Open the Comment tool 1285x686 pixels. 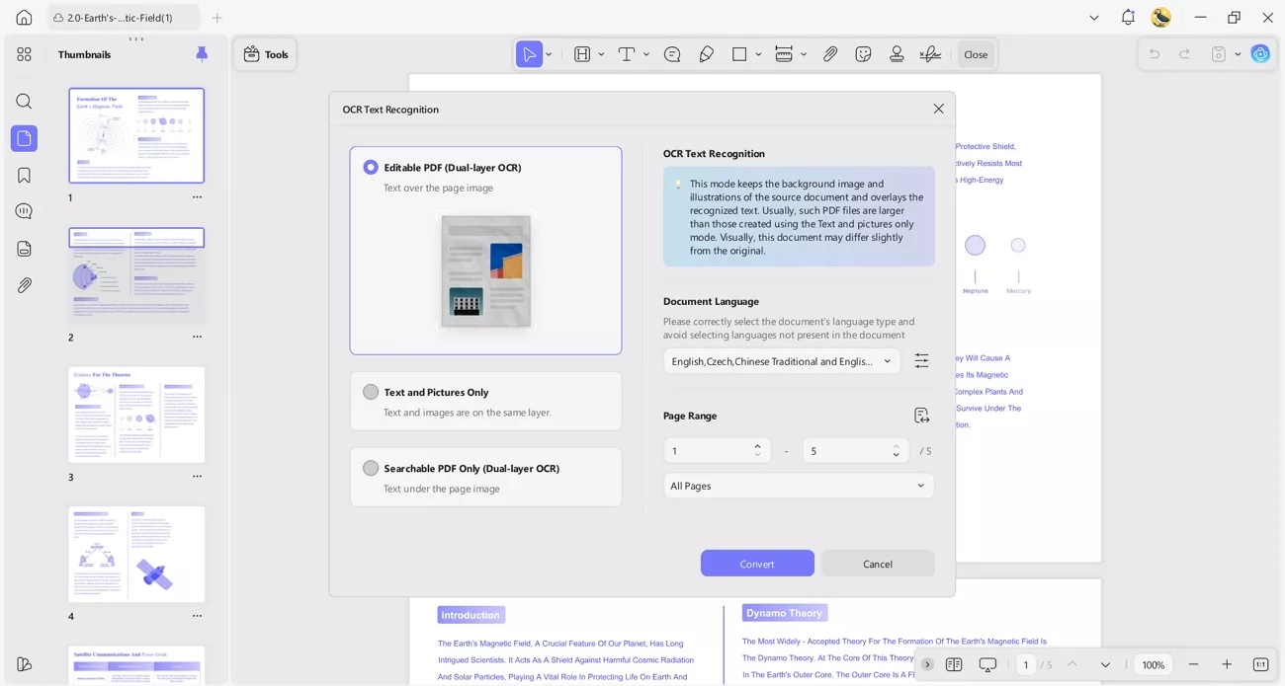tap(672, 54)
